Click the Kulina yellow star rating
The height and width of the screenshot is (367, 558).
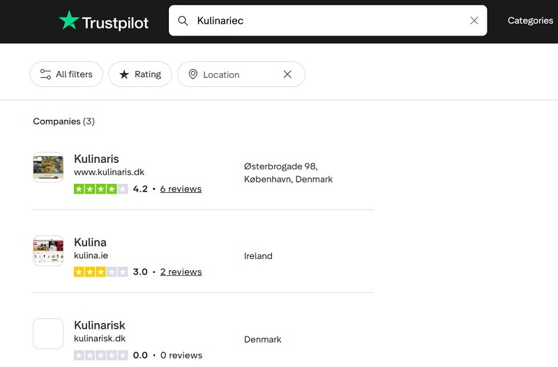[x=100, y=272]
